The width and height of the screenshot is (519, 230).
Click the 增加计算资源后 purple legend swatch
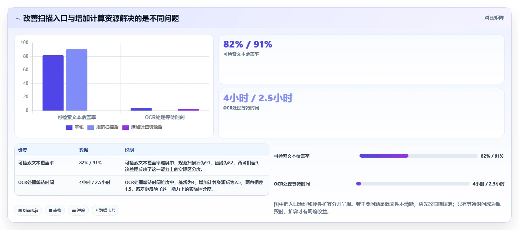pos(125,127)
